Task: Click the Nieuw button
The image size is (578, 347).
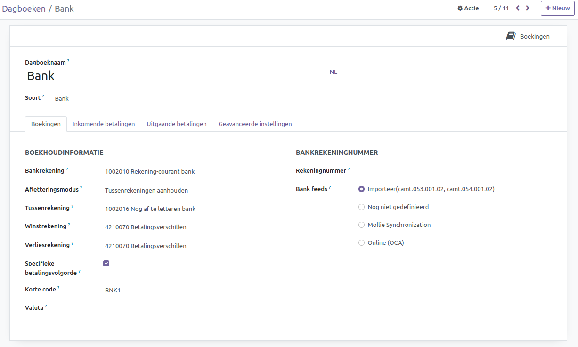Action: coord(557,8)
